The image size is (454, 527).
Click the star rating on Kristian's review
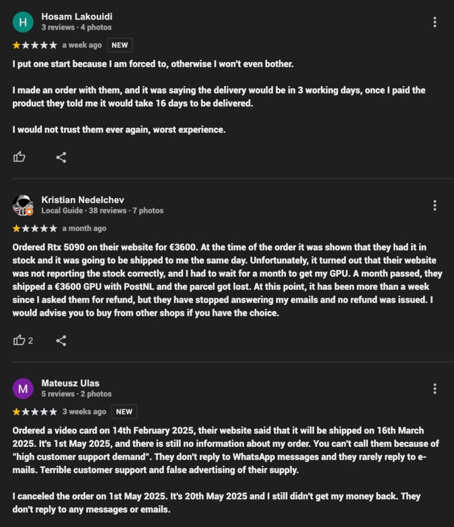click(34, 229)
